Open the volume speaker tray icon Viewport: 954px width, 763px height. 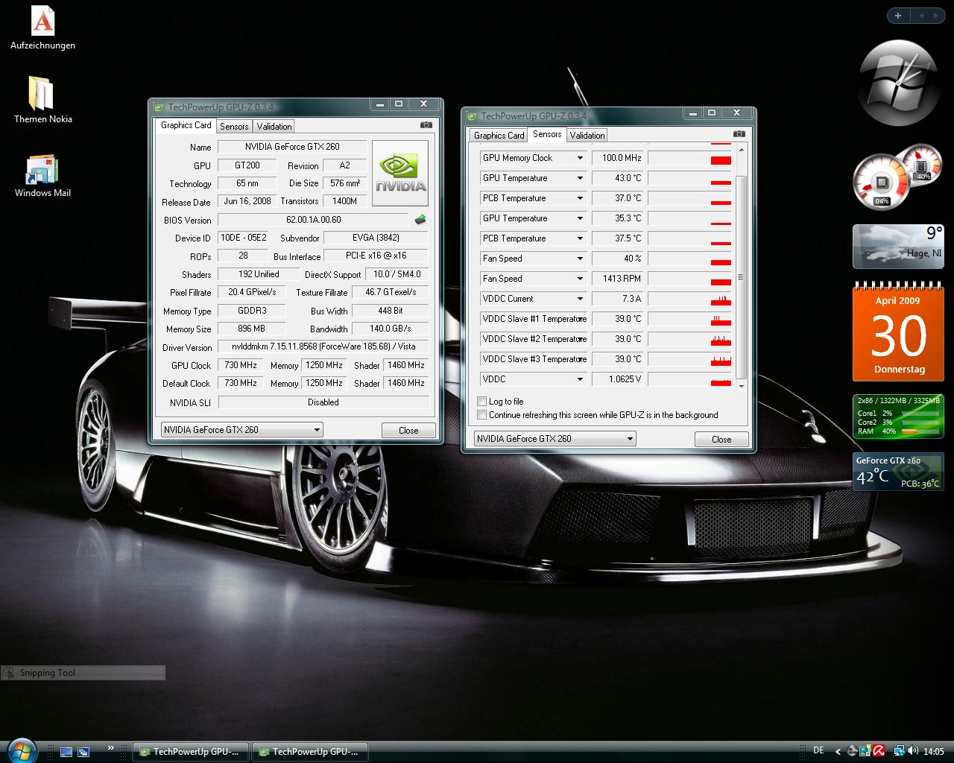(x=913, y=751)
